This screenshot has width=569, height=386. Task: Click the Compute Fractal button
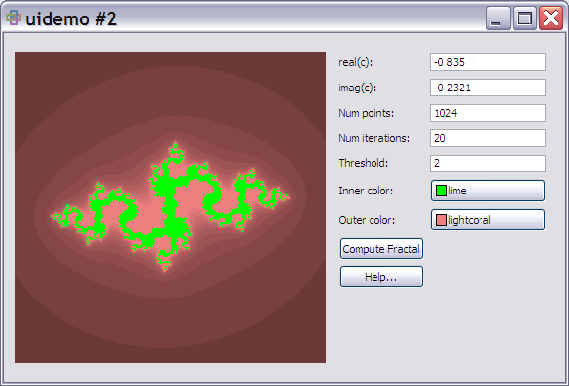[381, 249]
